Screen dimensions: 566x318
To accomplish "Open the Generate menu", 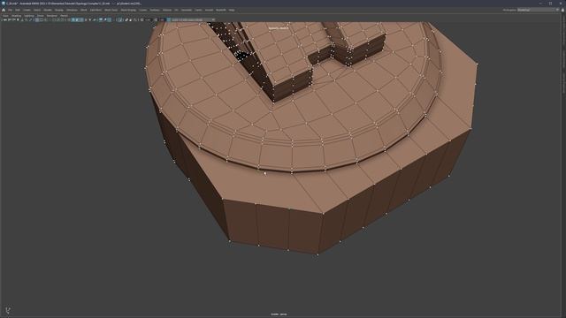I will pyautogui.click(x=187, y=10).
